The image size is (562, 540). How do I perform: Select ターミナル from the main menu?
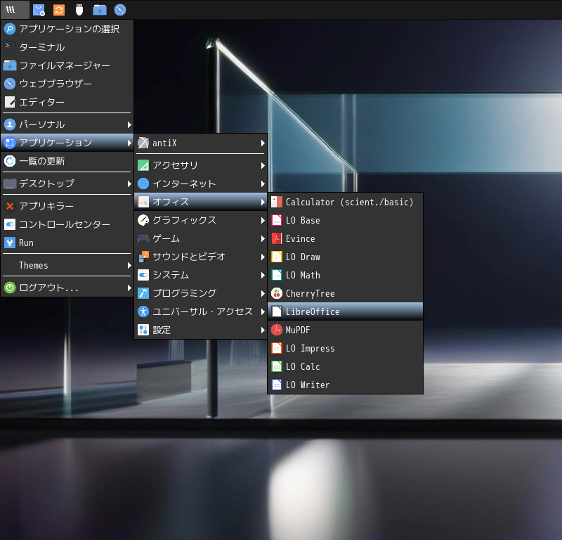pyautogui.click(x=42, y=47)
